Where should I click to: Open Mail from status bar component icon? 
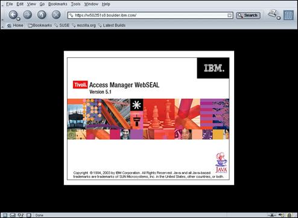coord(13,215)
